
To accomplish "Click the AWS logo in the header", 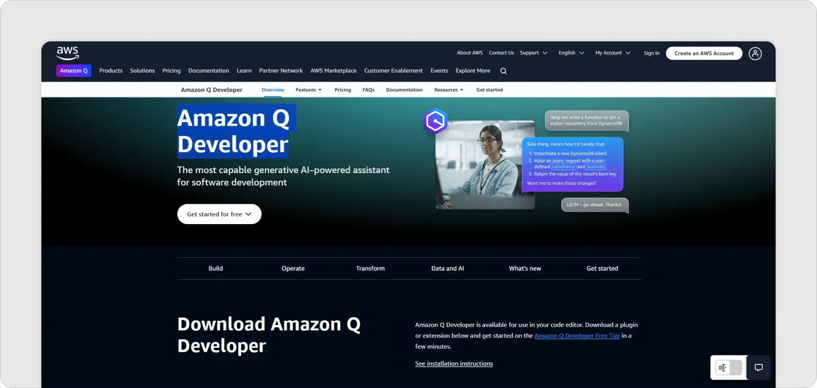I will (67, 53).
